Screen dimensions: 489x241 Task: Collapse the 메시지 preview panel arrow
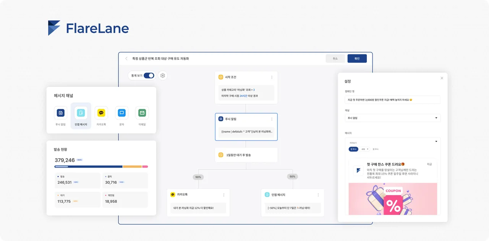pos(436,142)
